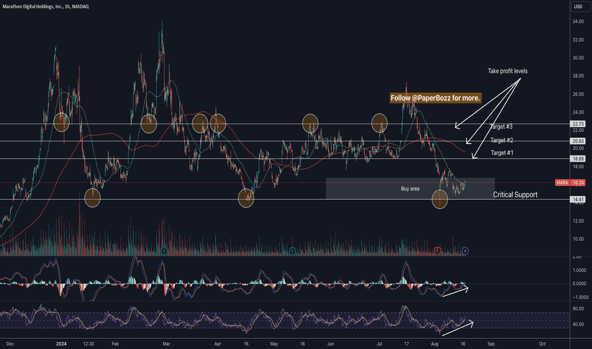592x349 pixels.
Task: Click the green earnings E marker near Mar
Action: click(164, 251)
